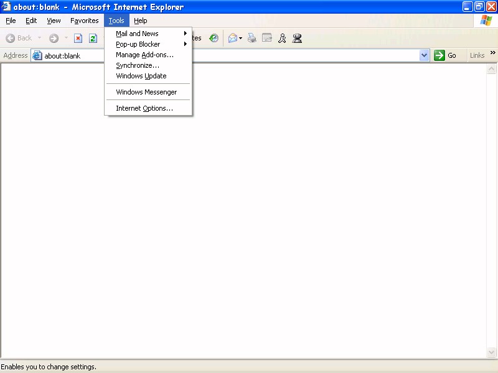Open the Help menu

pyautogui.click(x=141, y=21)
